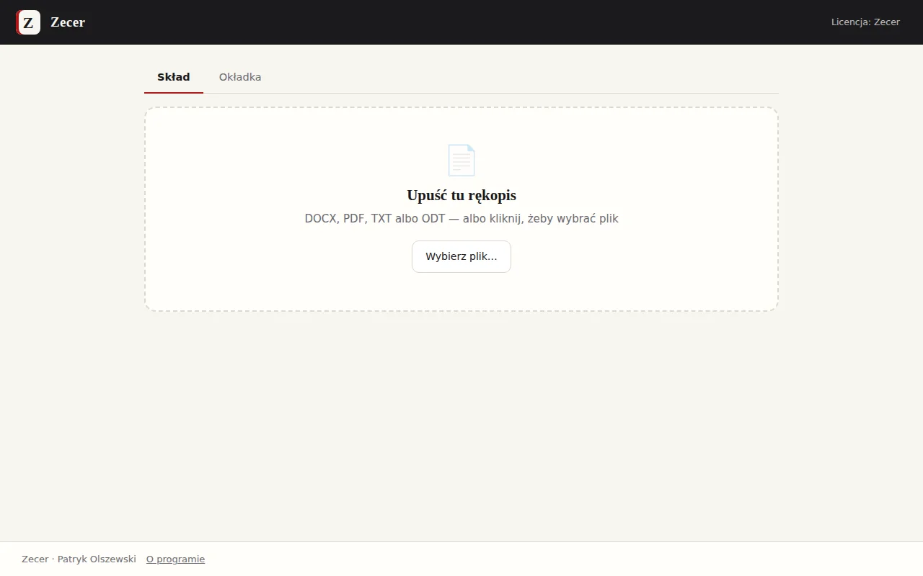Open the O programie link
This screenshot has height=576, width=923.
click(x=175, y=559)
